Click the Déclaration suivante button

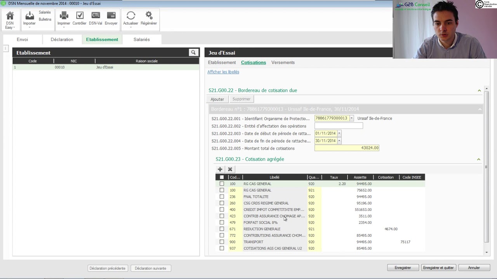click(151, 268)
